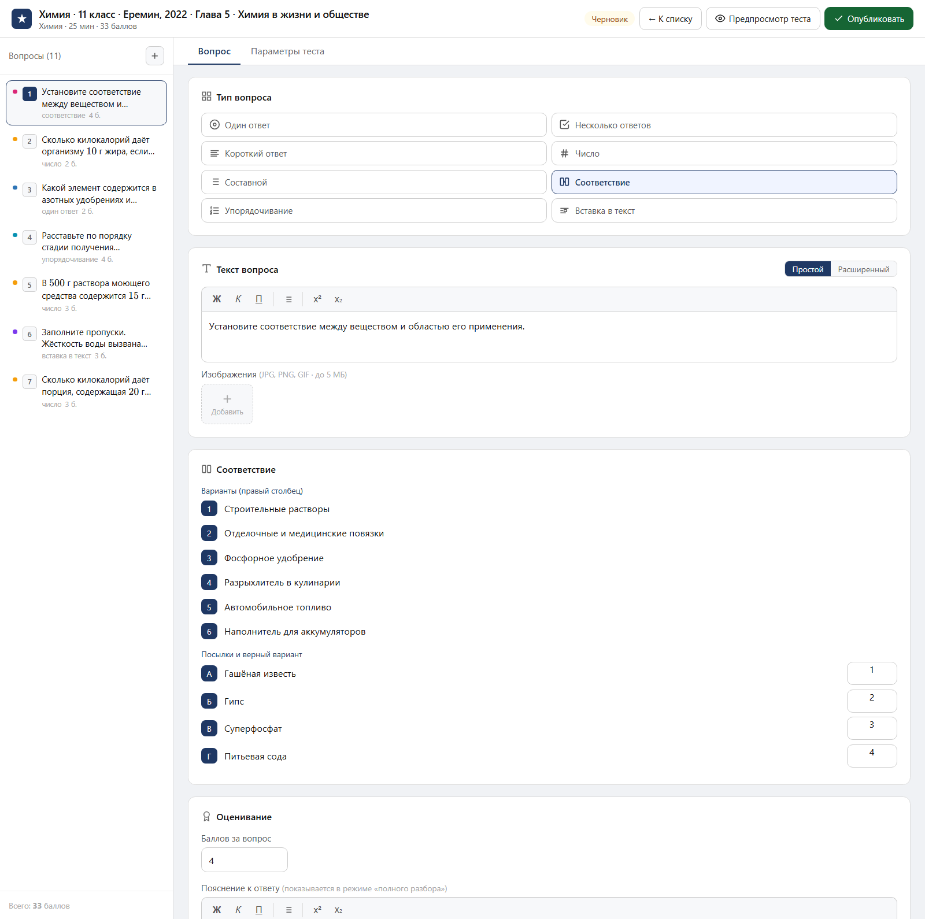This screenshot has width=925, height=919.
Task: Click the Опубликовать button
Action: pyautogui.click(x=869, y=18)
